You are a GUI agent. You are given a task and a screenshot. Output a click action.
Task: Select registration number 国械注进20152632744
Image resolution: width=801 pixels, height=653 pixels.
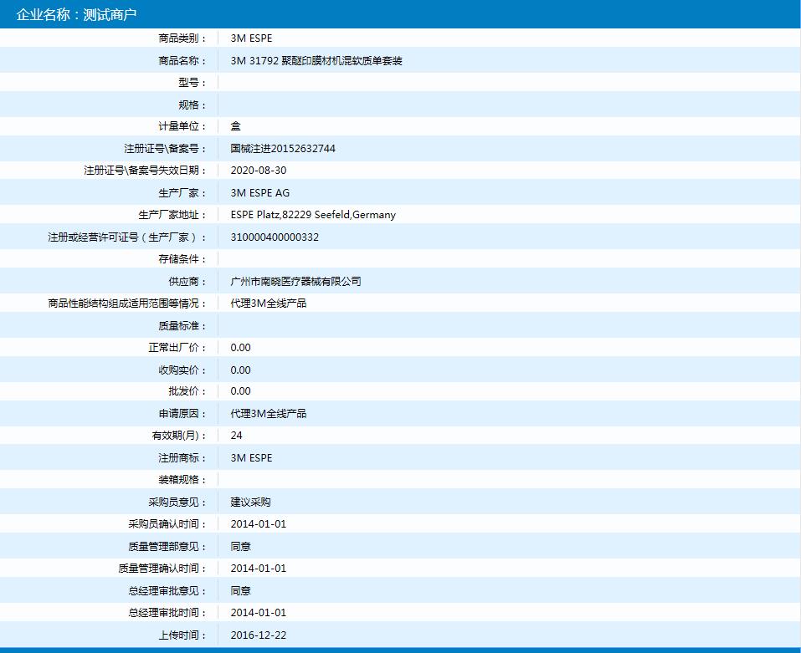[x=283, y=149]
